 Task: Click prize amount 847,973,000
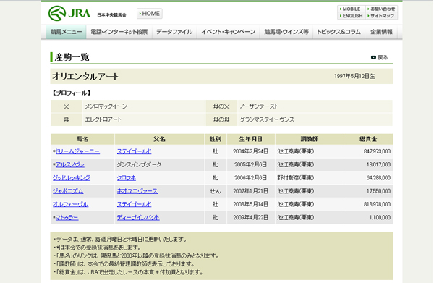[x=377, y=151]
